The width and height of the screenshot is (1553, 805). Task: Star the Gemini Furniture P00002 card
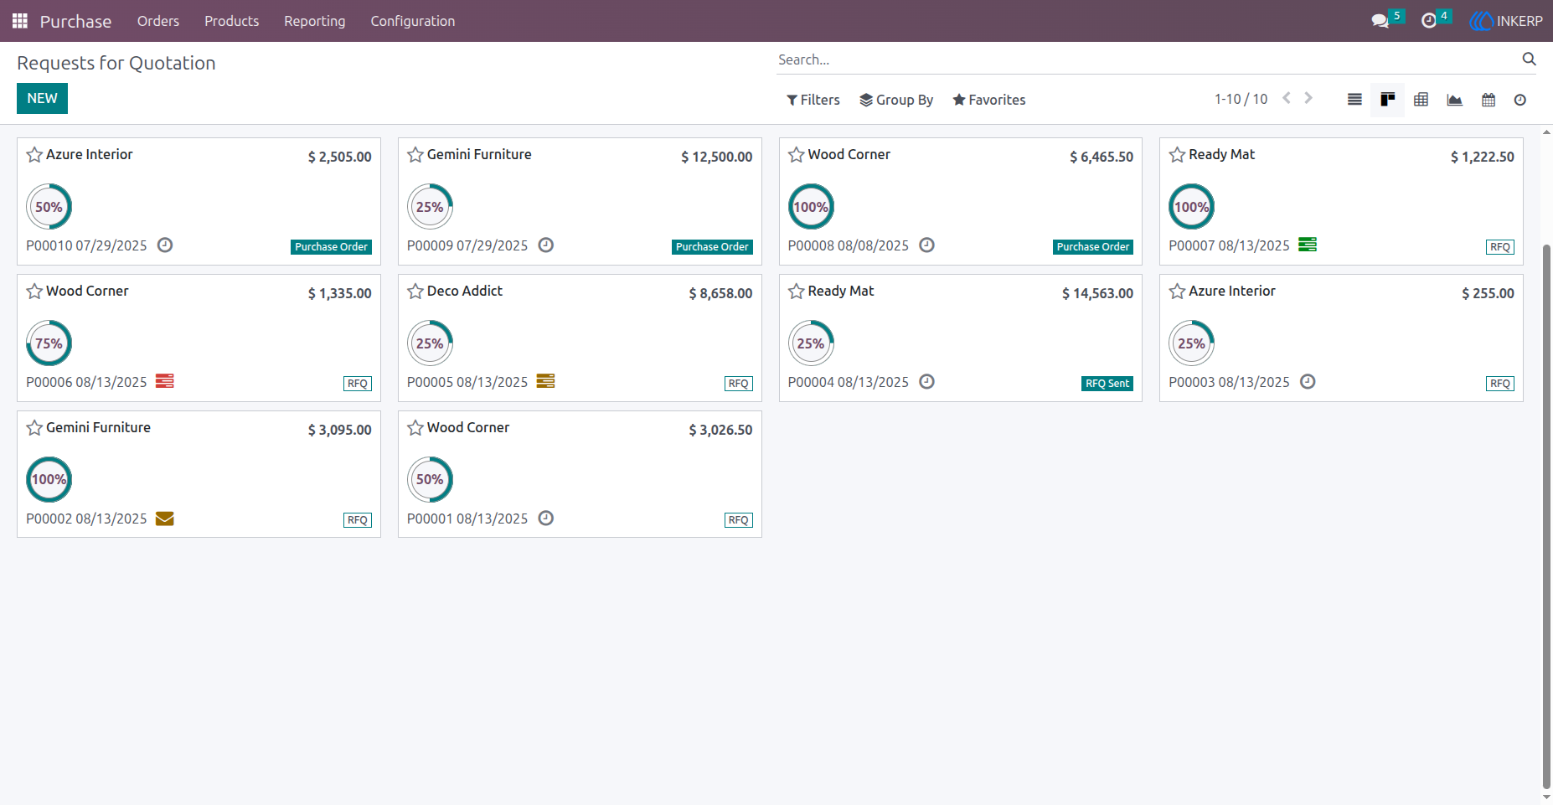coord(34,427)
